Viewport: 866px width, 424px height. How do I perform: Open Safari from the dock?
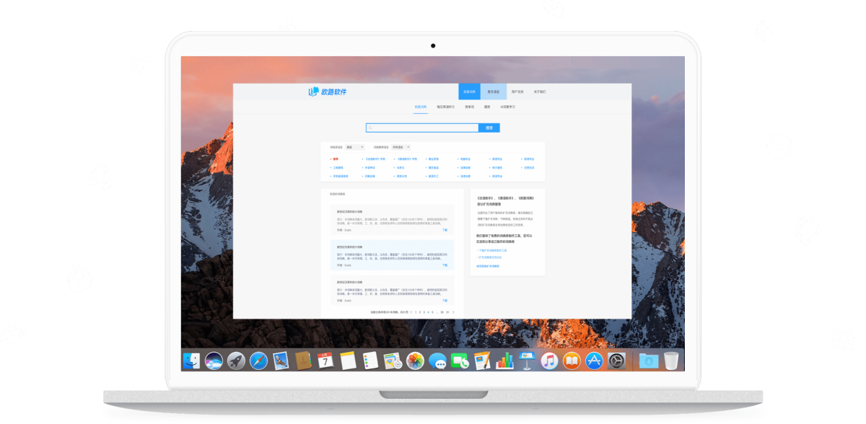pos(258,361)
